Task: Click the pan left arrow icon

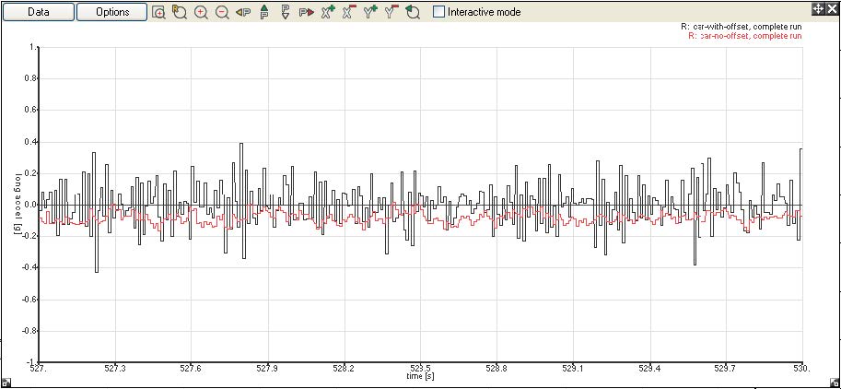Action: [x=243, y=12]
